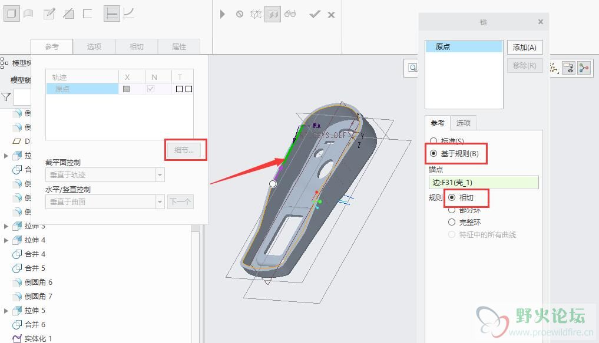Click the white round drag handle on model edge
This screenshot has width=599, height=343.
(273, 184)
